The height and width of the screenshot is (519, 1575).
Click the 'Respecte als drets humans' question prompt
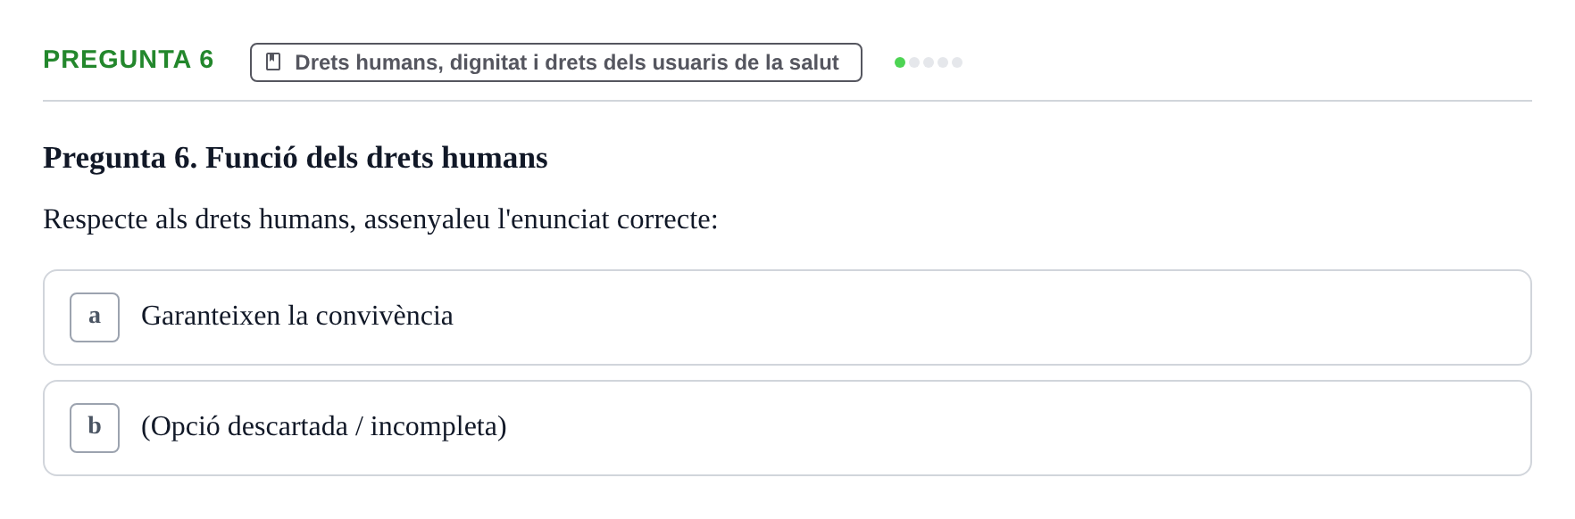380,219
